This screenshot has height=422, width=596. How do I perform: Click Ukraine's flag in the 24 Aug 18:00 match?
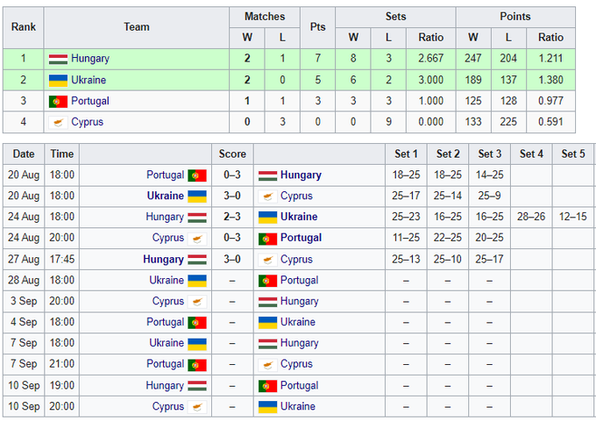coord(267,217)
